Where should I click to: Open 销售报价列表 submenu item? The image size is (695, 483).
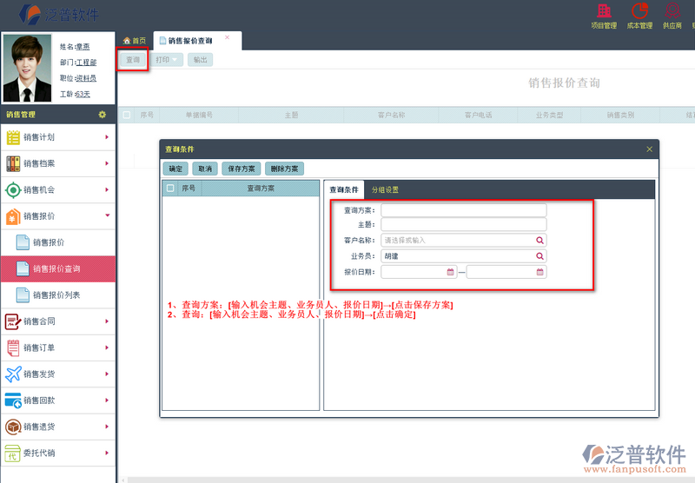(58, 295)
